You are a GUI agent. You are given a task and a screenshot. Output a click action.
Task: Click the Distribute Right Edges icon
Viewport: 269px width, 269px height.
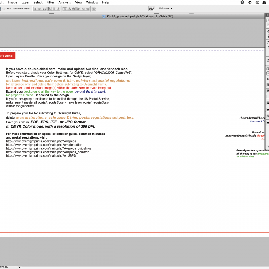87,9
